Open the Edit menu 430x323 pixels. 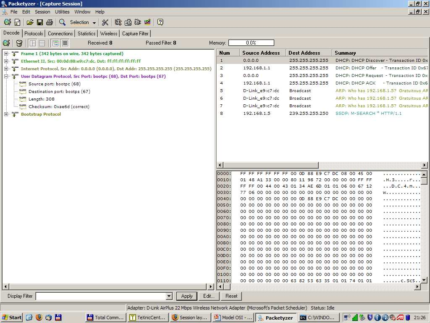[x=26, y=12]
